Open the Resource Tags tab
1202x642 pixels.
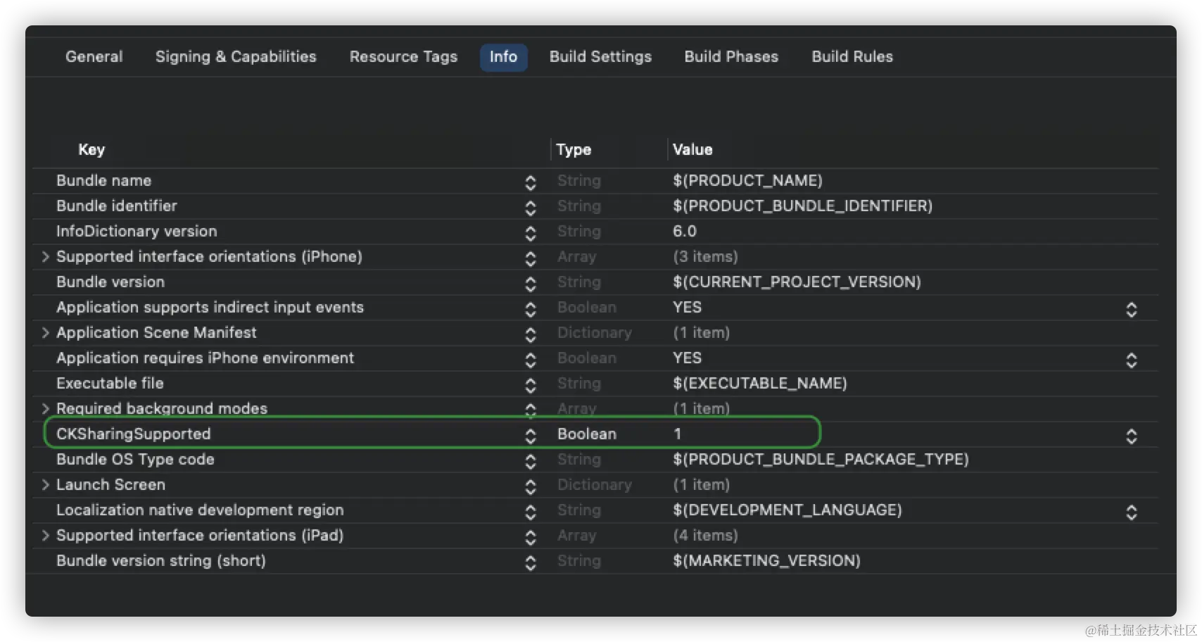click(x=403, y=57)
